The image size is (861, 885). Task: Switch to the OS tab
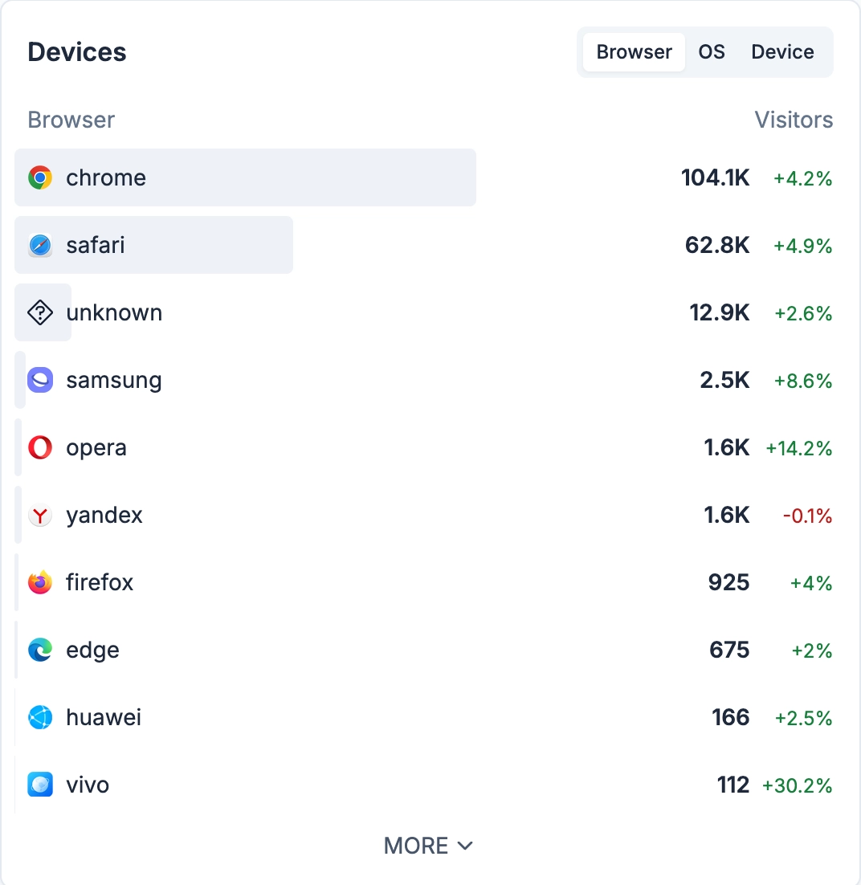pos(711,51)
